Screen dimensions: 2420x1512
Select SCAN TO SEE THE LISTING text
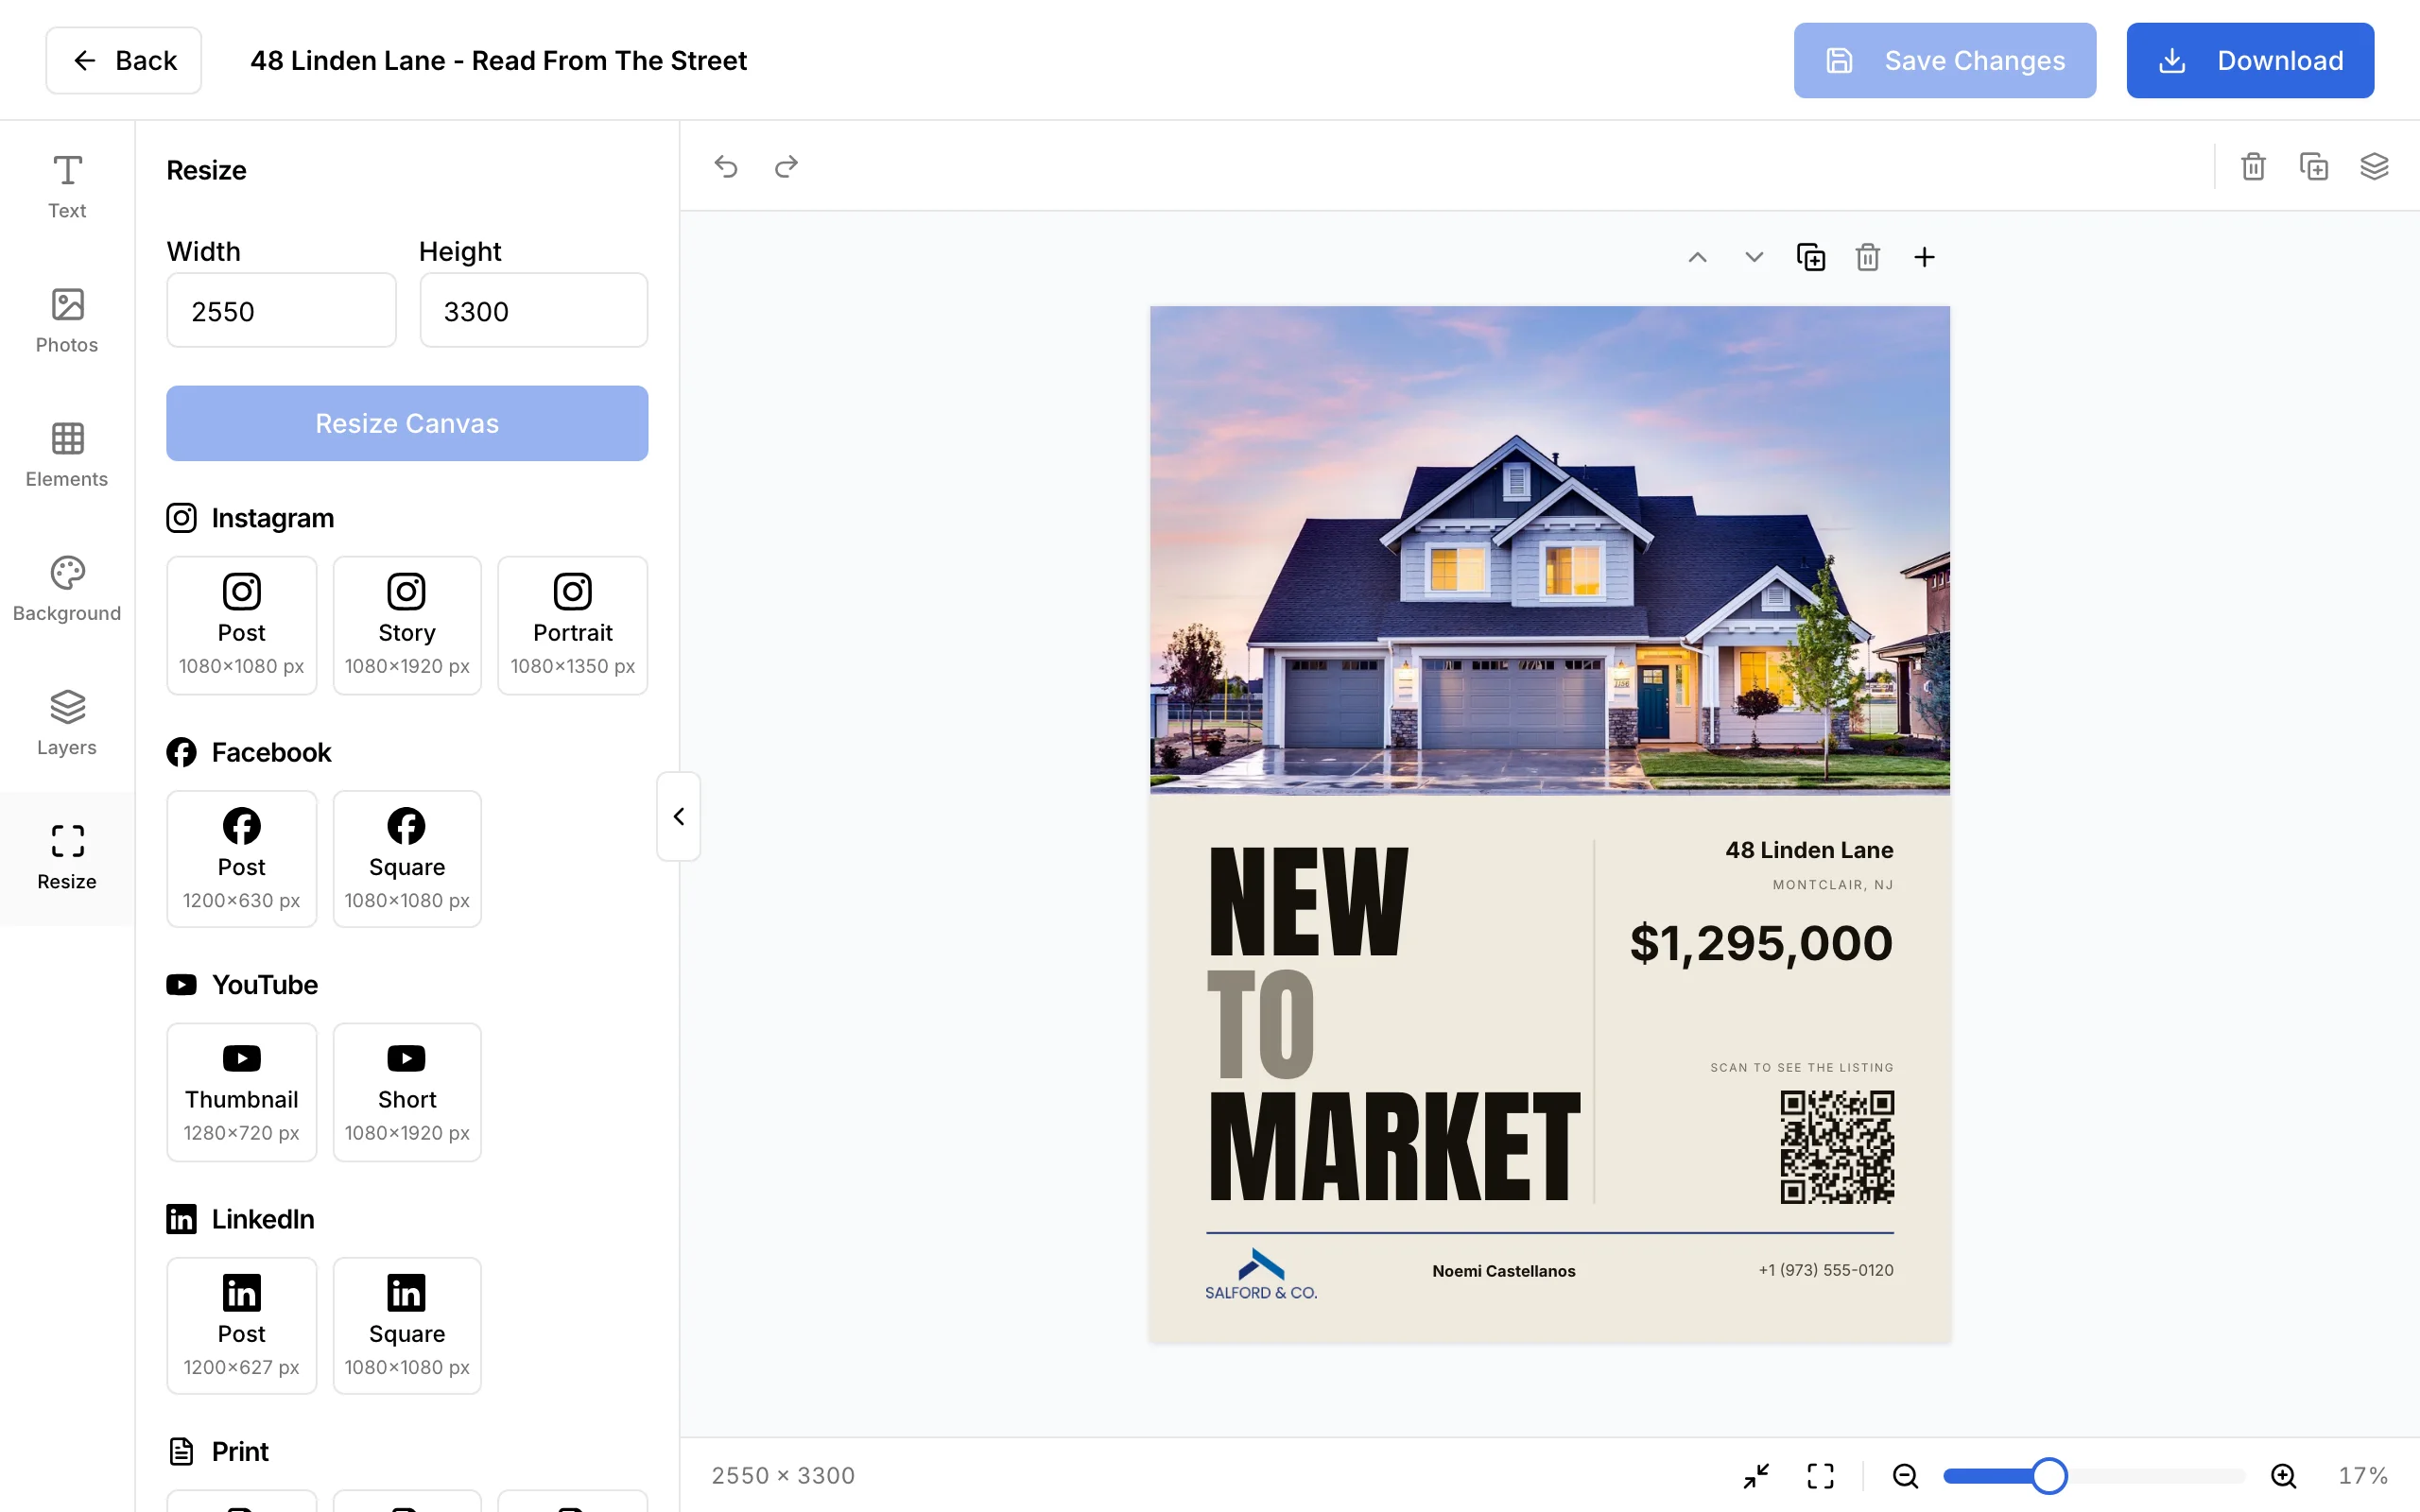[1802, 1068]
